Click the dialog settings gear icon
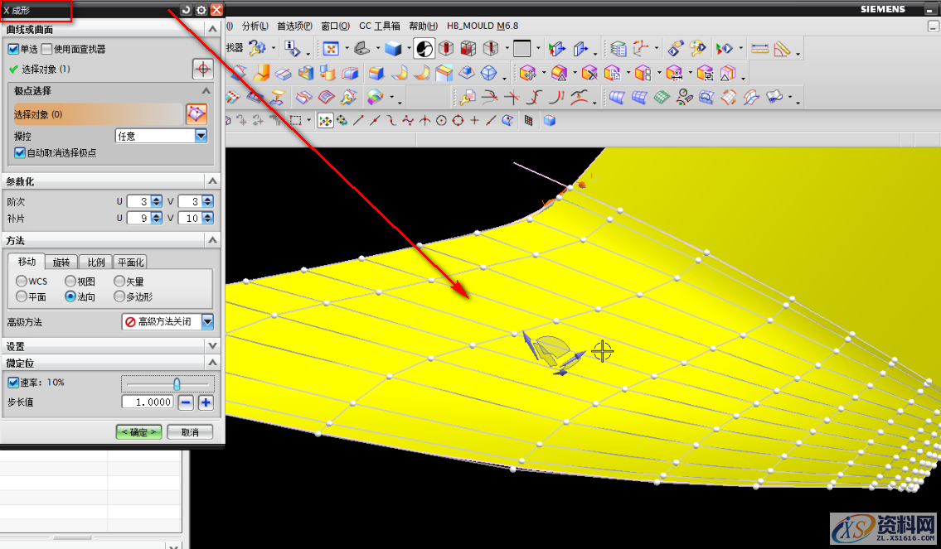941x549 pixels. click(x=201, y=10)
